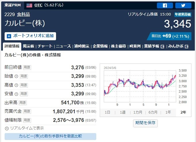This screenshot has width=196, height=142.
Task: Open 食料品 sector link
Action: tap(24, 14)
